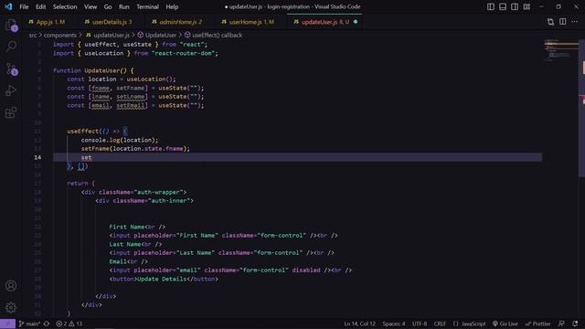
Task: Open the Selection menu
Action: (x=65, y=6)
